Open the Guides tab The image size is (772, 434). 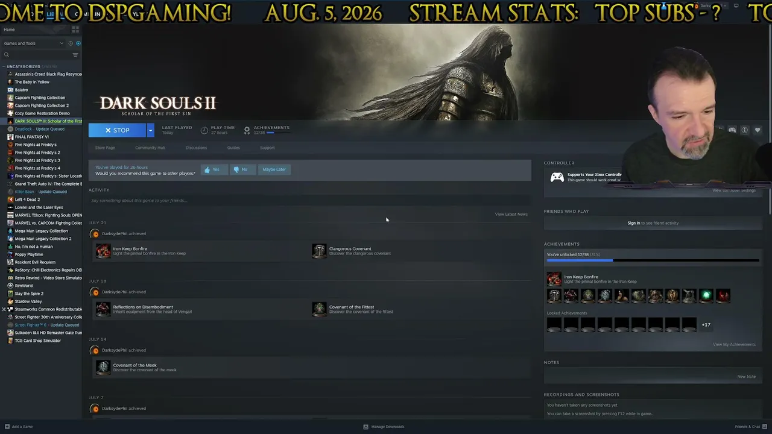click(233, 148)
